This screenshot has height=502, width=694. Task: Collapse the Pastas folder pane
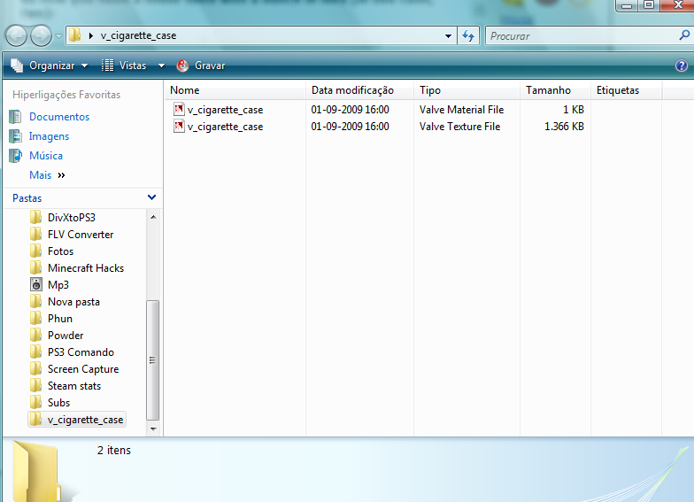[151, 197]
